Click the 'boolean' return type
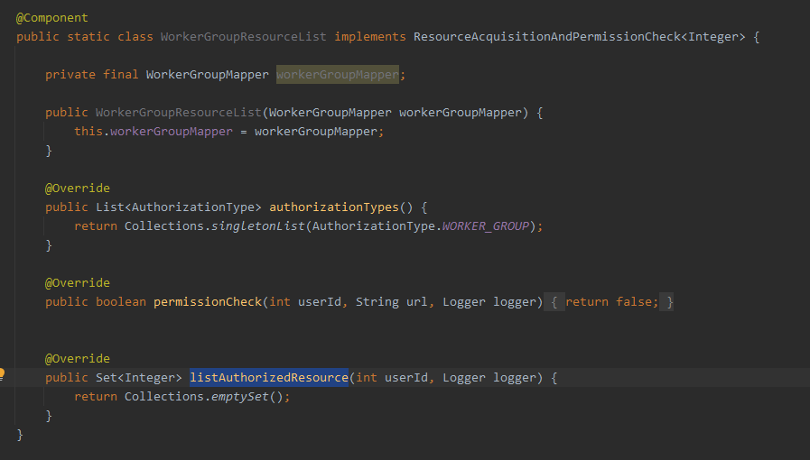Image resolution: width=810 pixels, height=460 pixels. (121, 301)
